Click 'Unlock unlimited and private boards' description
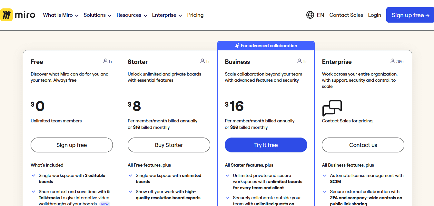The height and width of the screenshot is (206, 434). (164, 77)
